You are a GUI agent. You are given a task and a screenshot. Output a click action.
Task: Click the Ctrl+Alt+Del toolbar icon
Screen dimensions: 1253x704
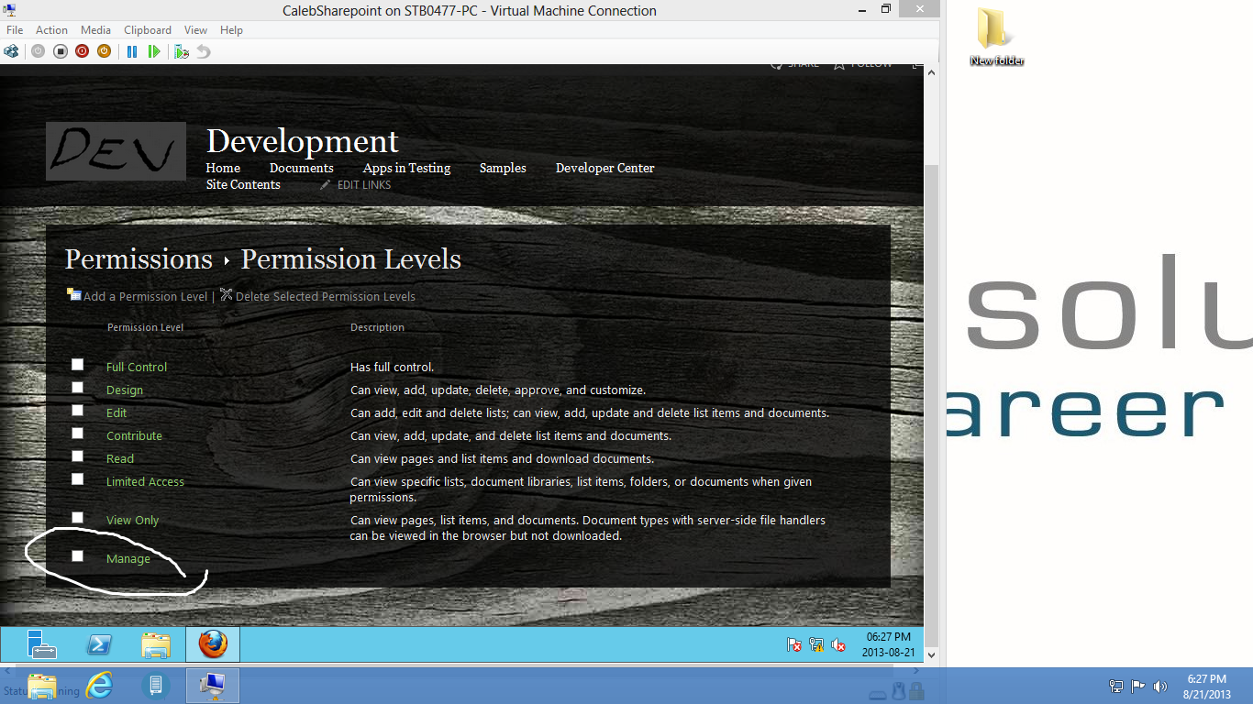coord(11,51)
